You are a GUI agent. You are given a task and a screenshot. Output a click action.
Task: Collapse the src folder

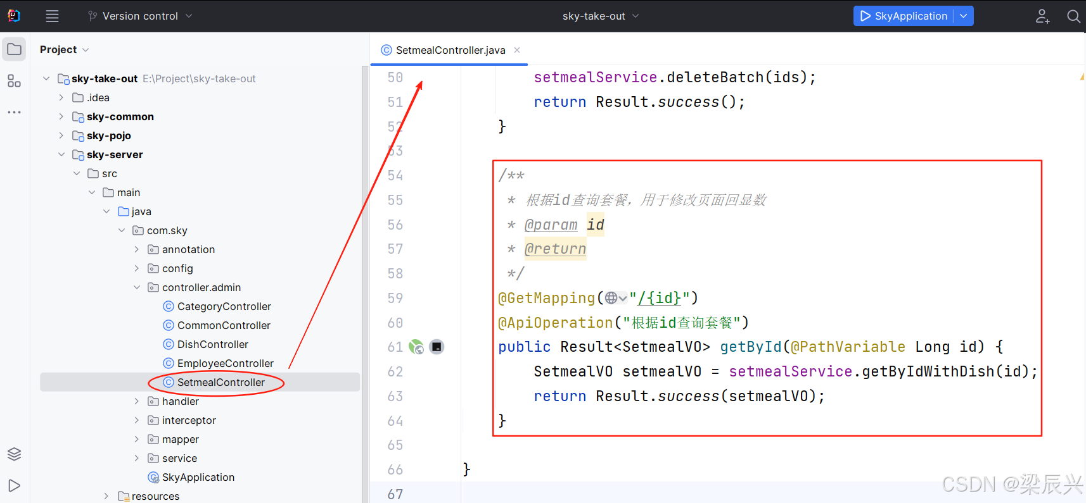77,173
